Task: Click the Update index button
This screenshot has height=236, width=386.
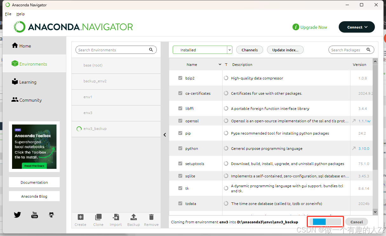Action: click(x=285, y=50)
